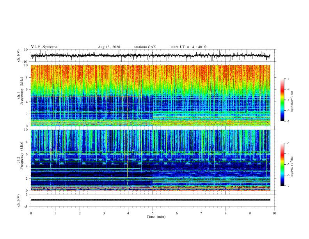The height and width of the screenshot is (239, 309).
Task: Click the -7 label on lower colorbar
Action: pos(288,186)
